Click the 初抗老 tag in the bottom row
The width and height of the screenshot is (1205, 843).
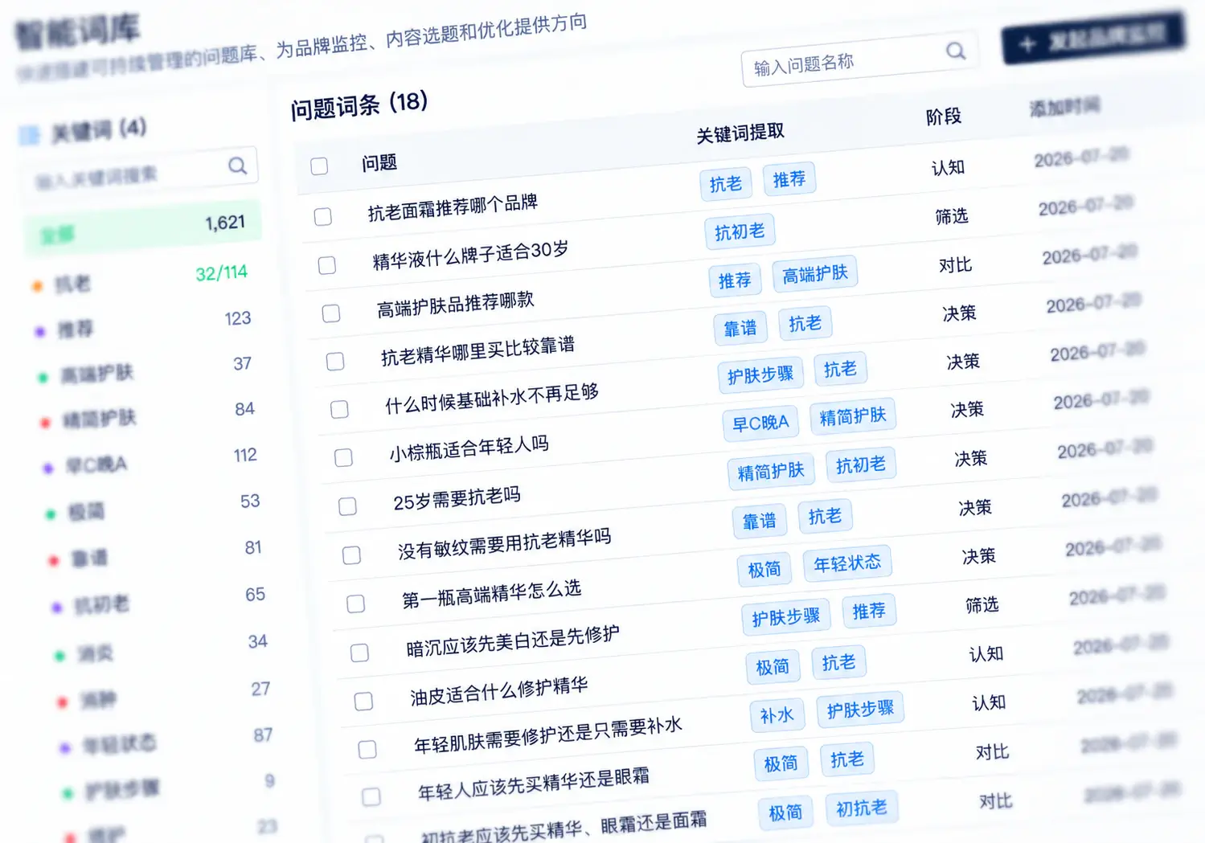tap(862, 808)
